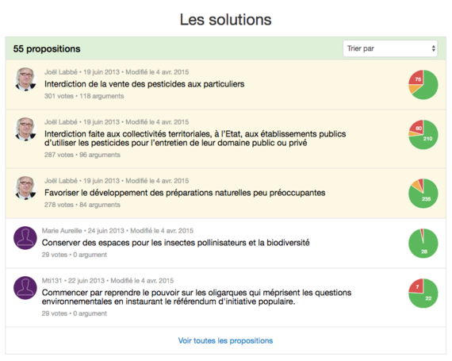
Task: Click the pie chart showing 60 and 210 votes
Action: (423, 135)
